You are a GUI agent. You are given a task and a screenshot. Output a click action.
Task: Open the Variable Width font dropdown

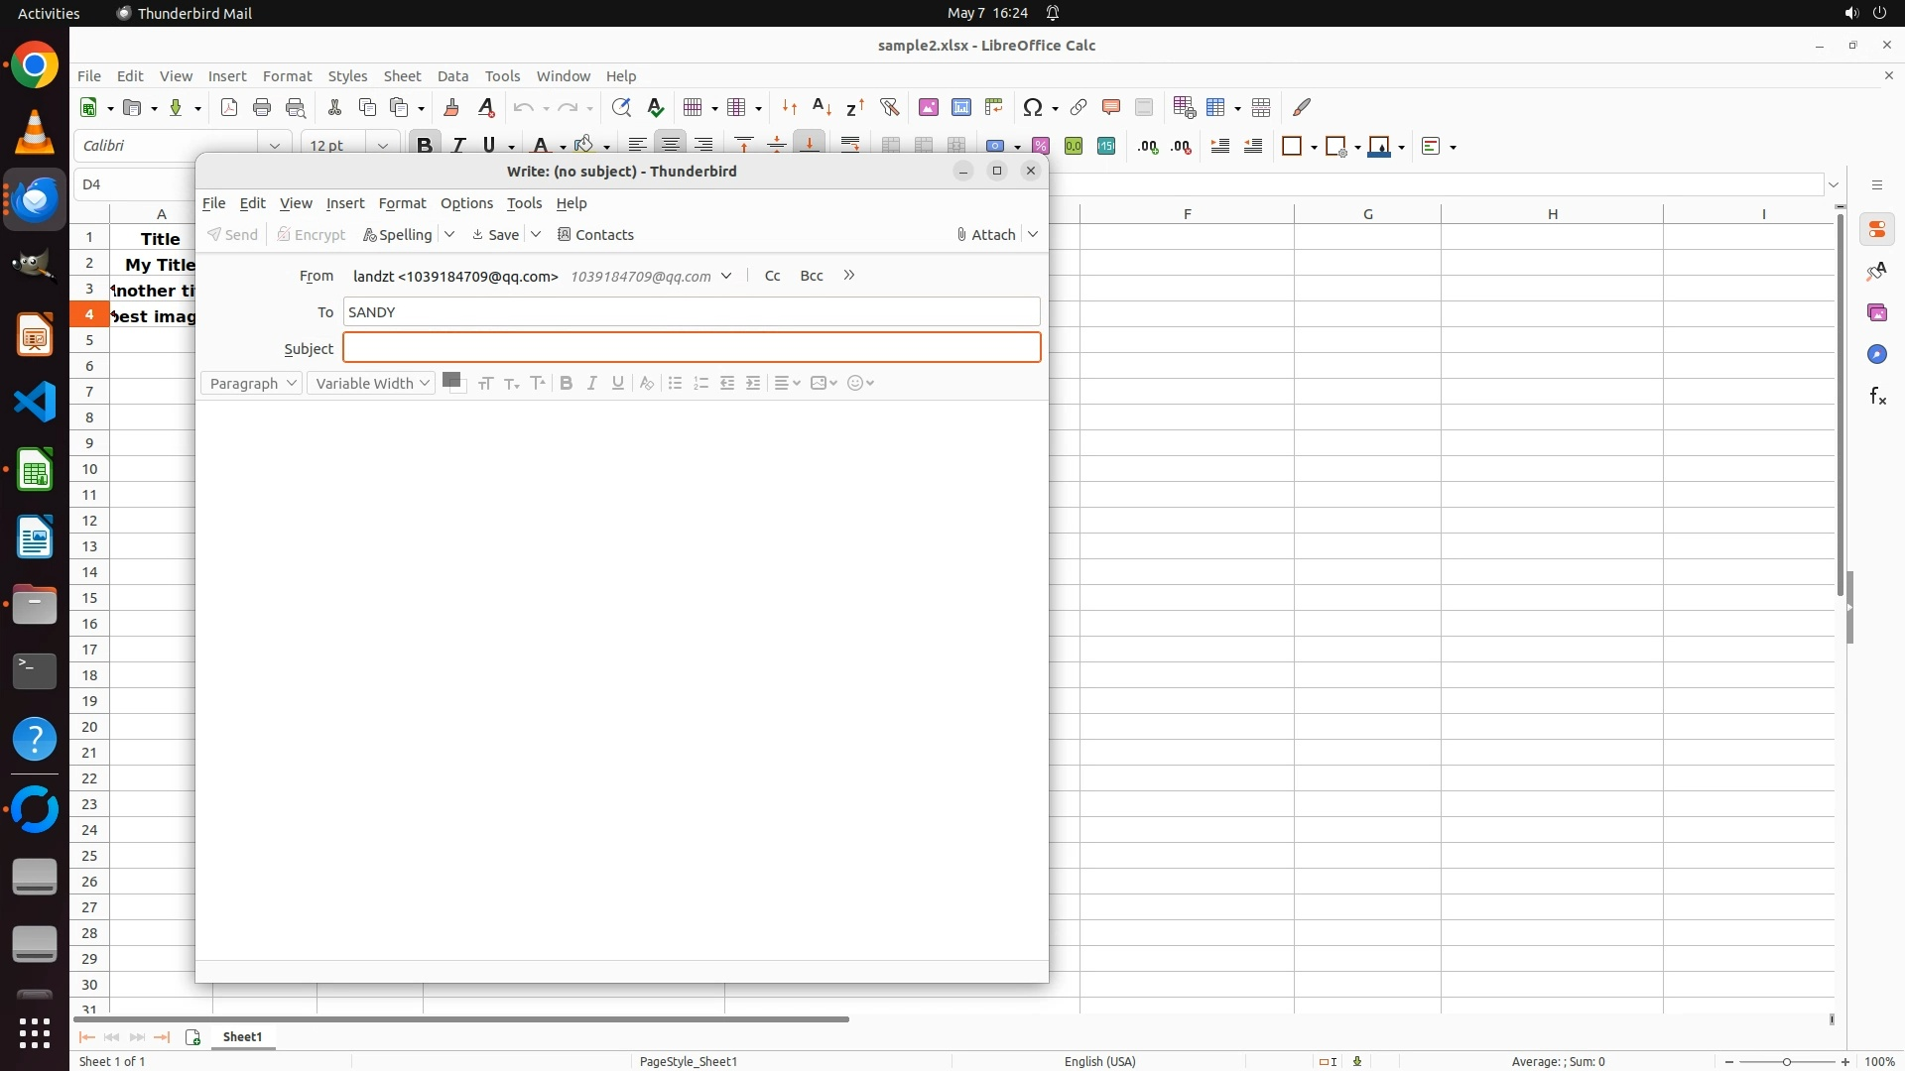click(x=371, y=384)
